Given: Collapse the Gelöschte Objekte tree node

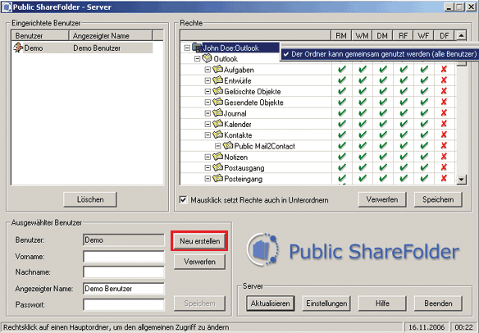Looking at the screenshot, I should coord(208,91).
